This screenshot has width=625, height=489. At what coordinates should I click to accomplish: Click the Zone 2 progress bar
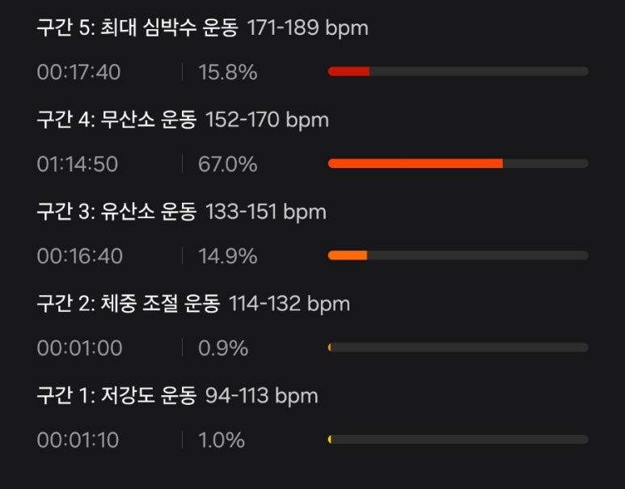tap(458, 348)
